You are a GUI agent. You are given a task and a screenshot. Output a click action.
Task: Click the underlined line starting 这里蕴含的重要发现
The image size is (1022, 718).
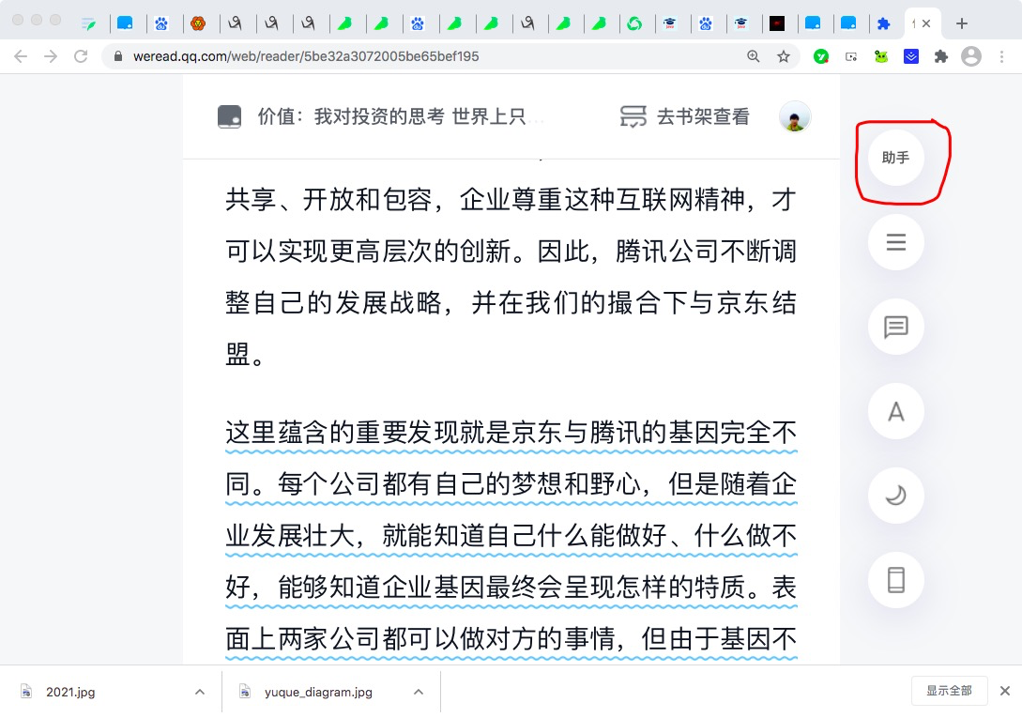click(x=511, y=433)
